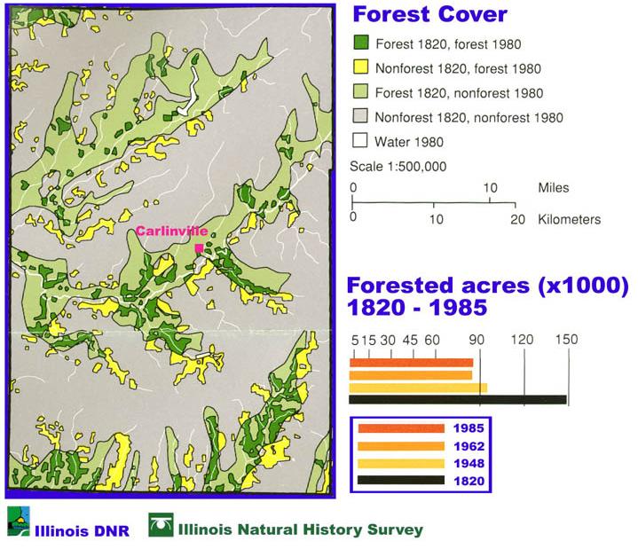Click the Forested acres chart title

point(486,297)
